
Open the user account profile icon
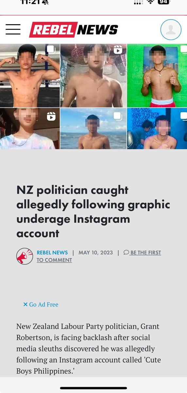tap(171, 30)
